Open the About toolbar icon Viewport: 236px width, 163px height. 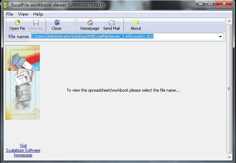pos(136,23)
